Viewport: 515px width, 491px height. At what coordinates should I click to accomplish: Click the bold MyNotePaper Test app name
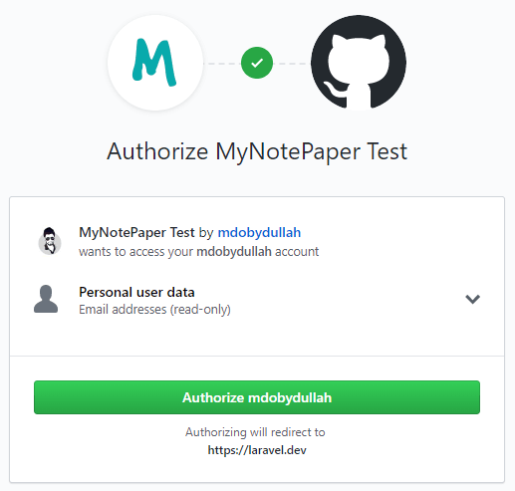(136, 232)
